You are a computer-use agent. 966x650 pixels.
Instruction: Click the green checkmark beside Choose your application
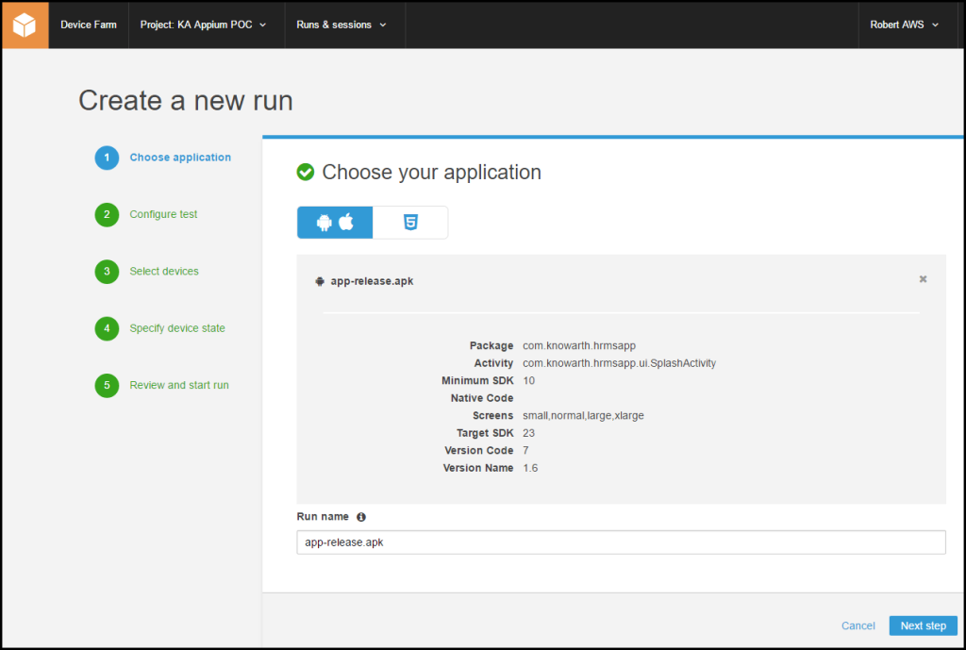(306, 172)
